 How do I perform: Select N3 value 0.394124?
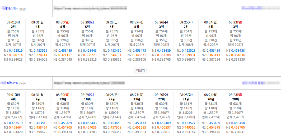[65, 132]
